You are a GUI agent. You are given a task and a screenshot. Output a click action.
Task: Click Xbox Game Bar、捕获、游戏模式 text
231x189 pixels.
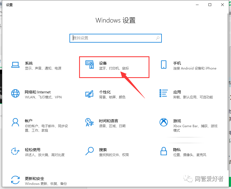195,128
